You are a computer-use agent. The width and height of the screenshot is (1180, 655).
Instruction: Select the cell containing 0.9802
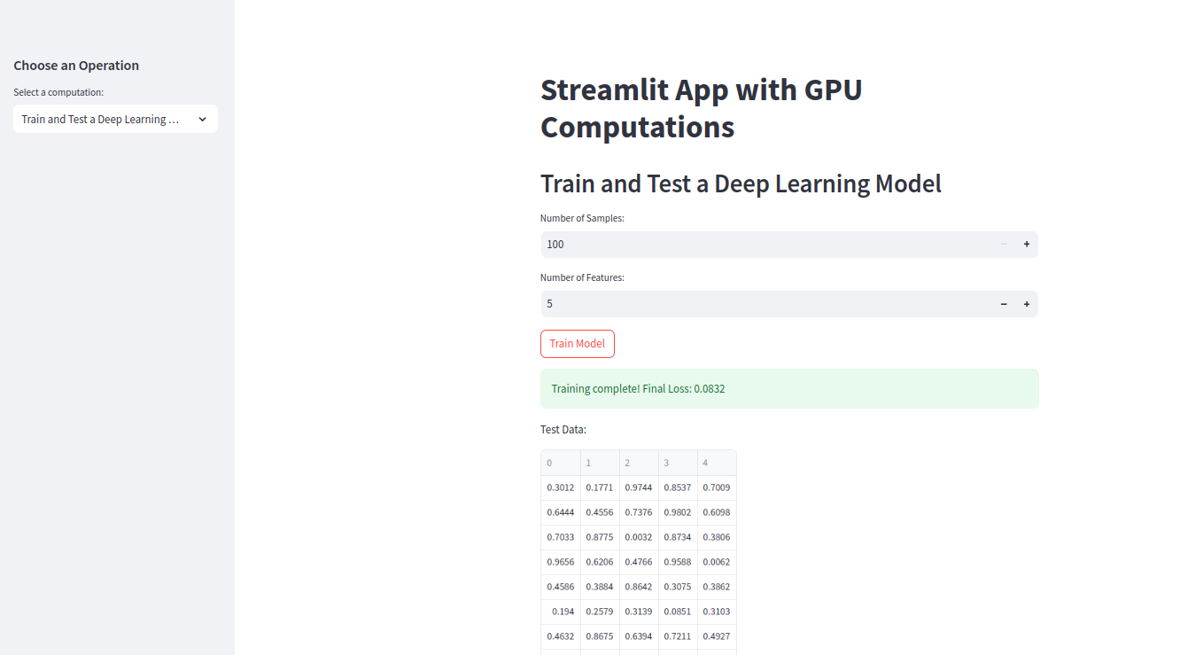coord(678,512)
